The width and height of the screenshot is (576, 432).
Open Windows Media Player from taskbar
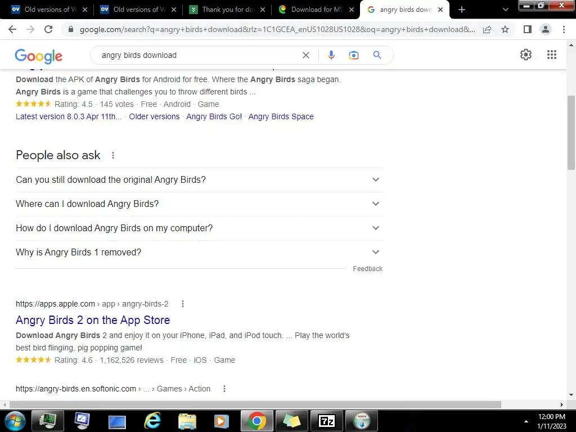pos(222,421)
